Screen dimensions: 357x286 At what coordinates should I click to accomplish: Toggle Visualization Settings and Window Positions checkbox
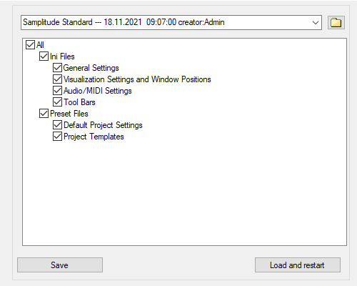coord(57,79)
